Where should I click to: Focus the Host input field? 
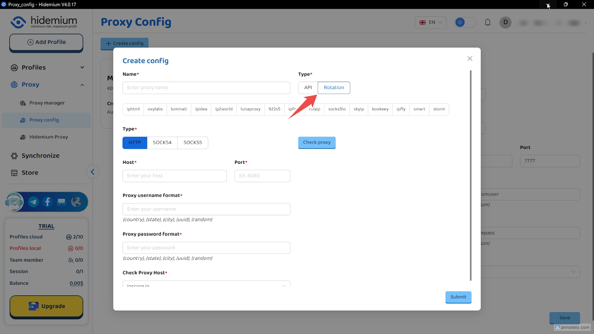(x=174, y=176)
